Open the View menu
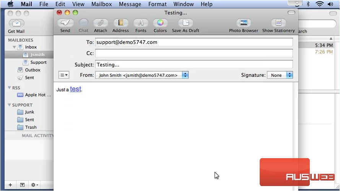This screenshot has height=191, width=340. [78, 4]
